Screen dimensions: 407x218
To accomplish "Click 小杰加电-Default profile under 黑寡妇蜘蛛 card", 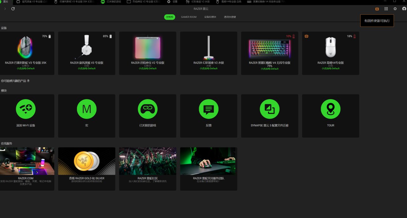I will [270, 69].
